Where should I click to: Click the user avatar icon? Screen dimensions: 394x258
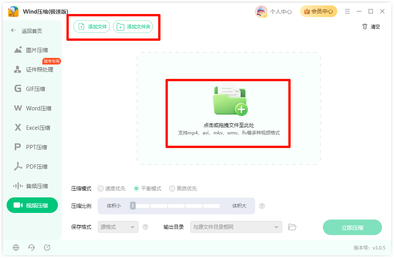click(261, 12)
